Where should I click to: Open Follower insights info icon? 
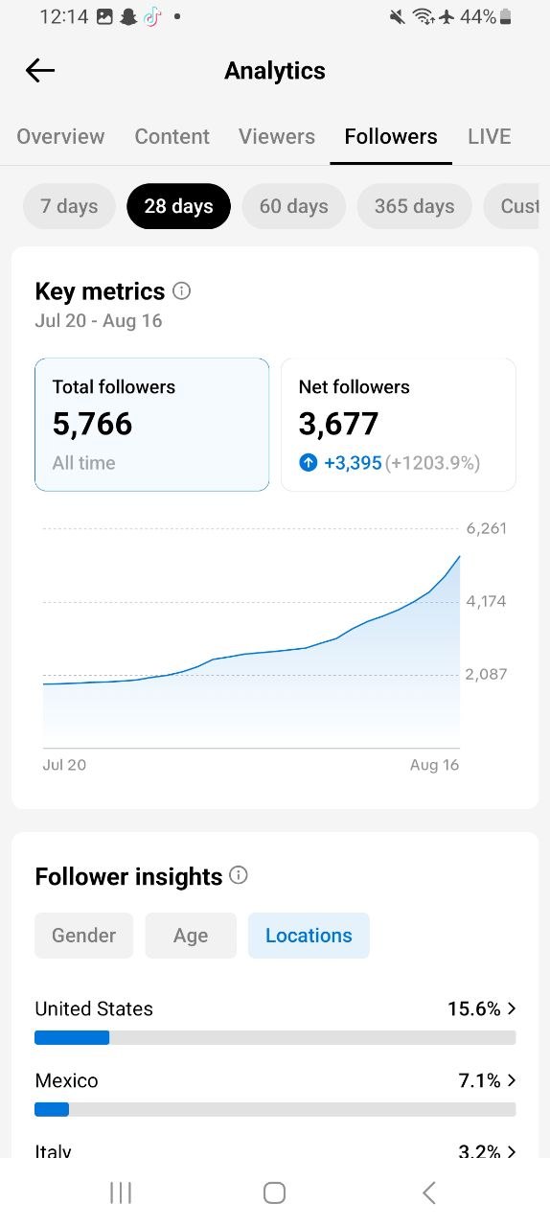click(239, 875)
